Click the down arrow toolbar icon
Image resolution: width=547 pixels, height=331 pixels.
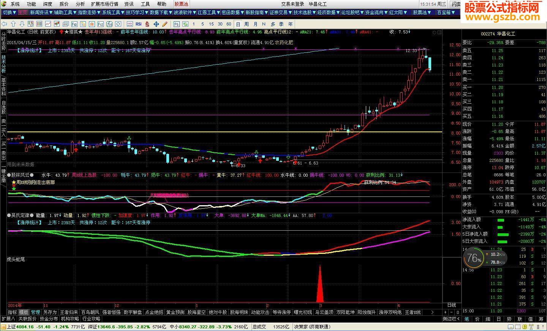22,24
